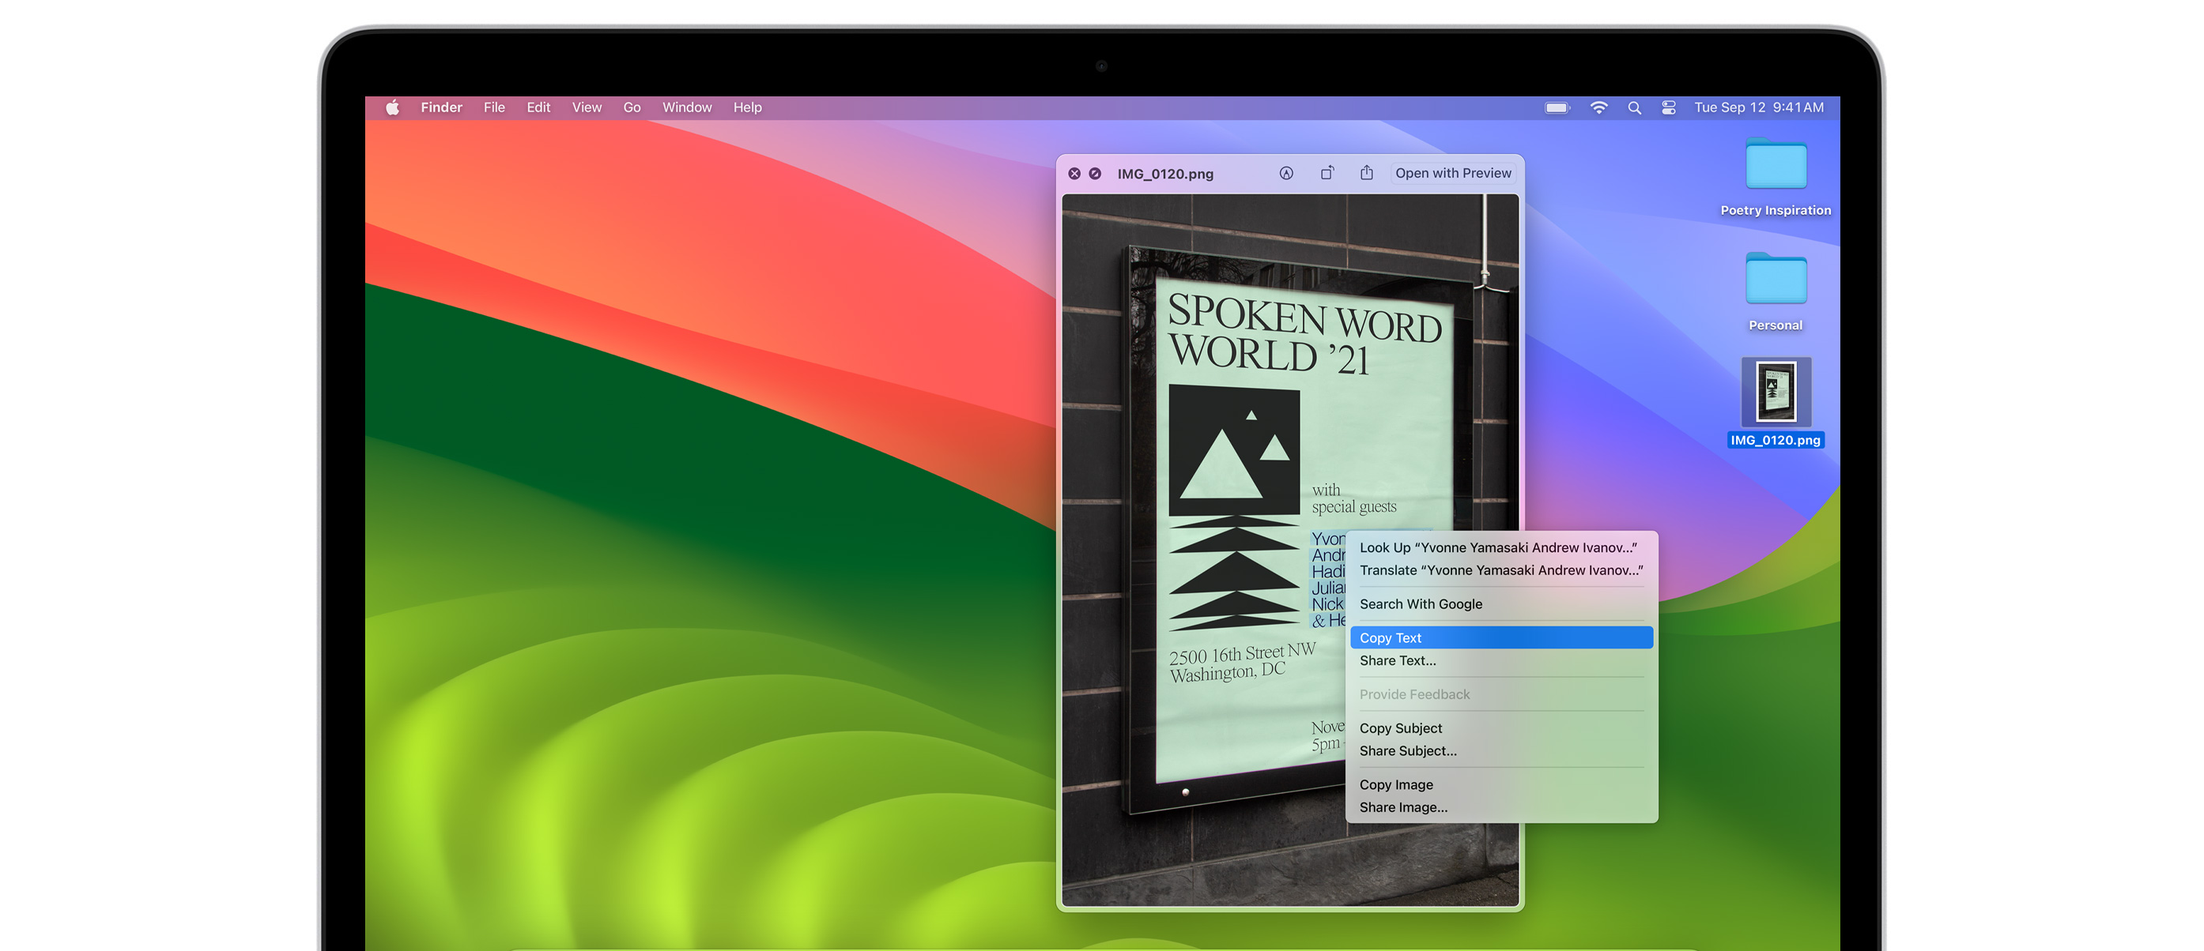Open the Poetry Inspiration folder
2204x951 pixels.
(1776, 166)
